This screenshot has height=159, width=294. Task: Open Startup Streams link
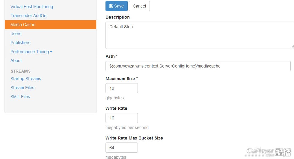click(x=26, y=79)
